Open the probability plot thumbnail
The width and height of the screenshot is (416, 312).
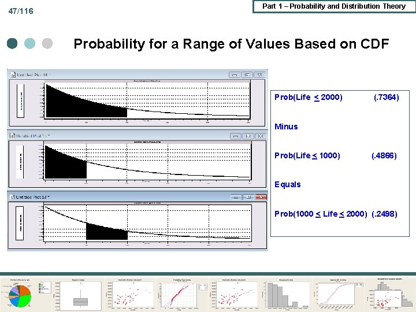pyautogui.click(x=182, y=295)
